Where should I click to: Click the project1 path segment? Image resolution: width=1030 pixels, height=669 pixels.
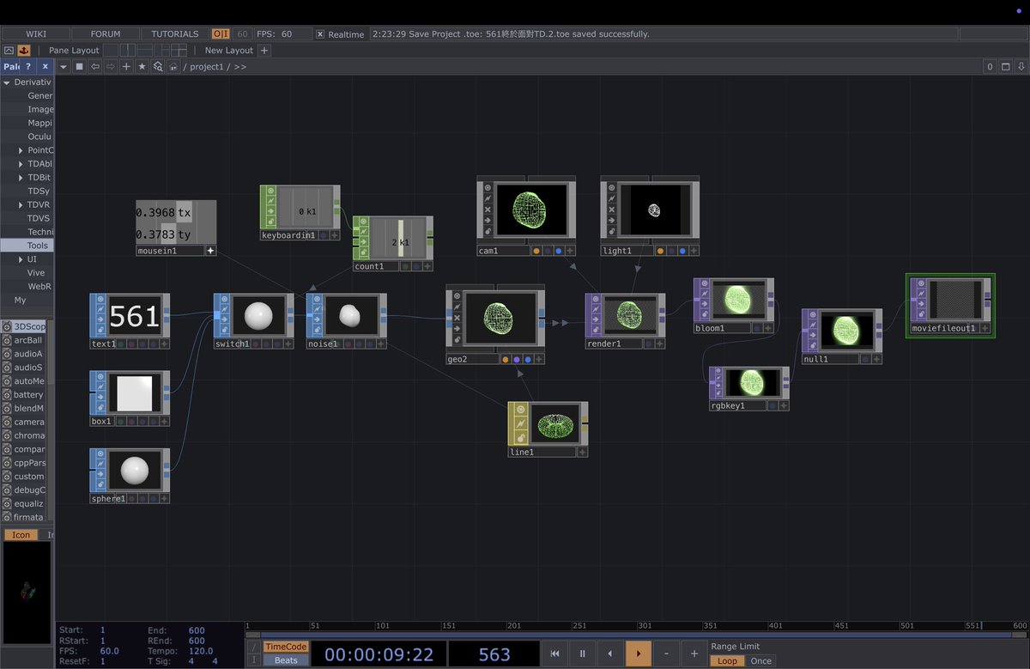pyautogui.click(x=209, y=67)
